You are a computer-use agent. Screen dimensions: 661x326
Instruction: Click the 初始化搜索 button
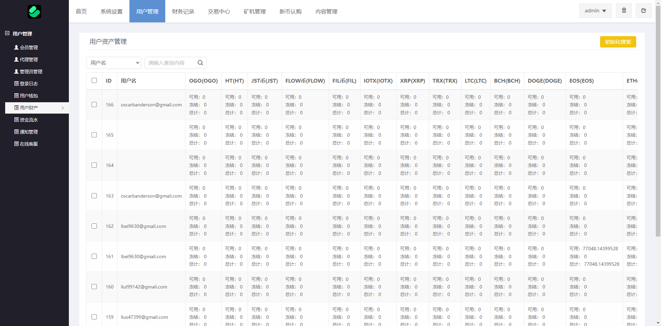(618, 42)
